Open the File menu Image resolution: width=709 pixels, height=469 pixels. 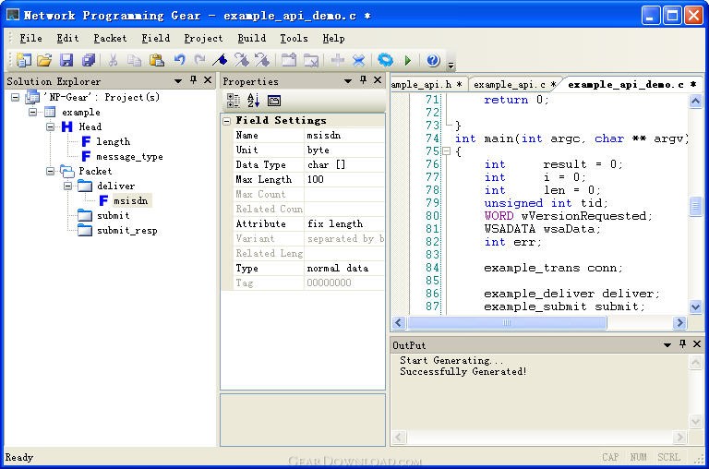[x=30, y=39]
